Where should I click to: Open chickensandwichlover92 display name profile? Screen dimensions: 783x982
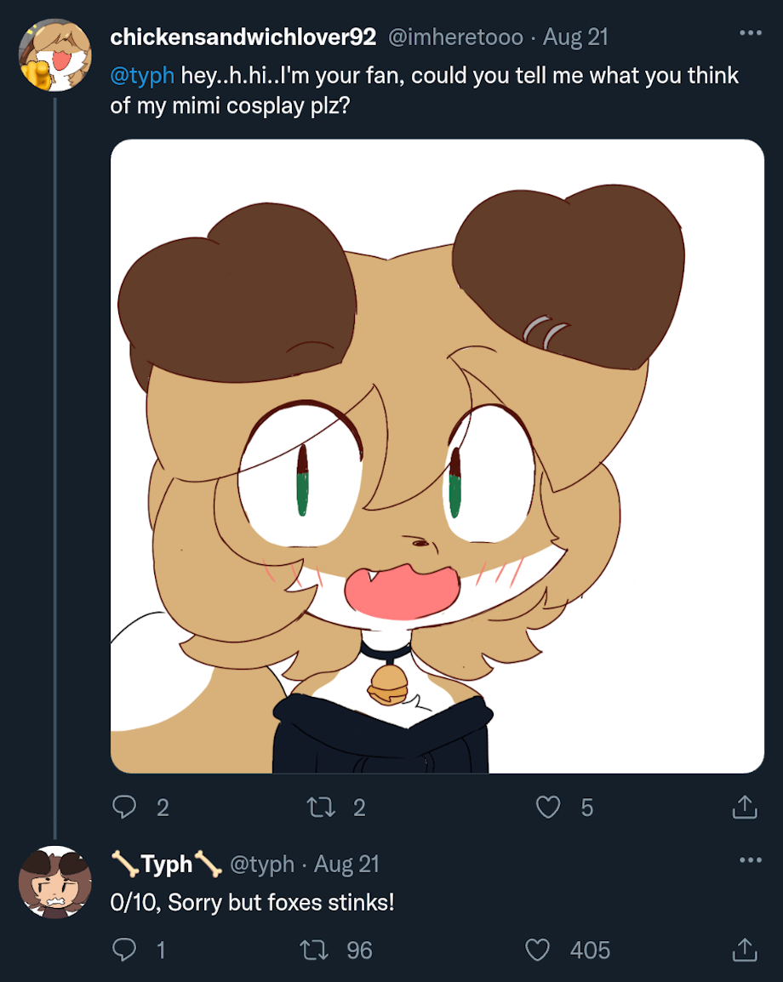tap(243, 37)
